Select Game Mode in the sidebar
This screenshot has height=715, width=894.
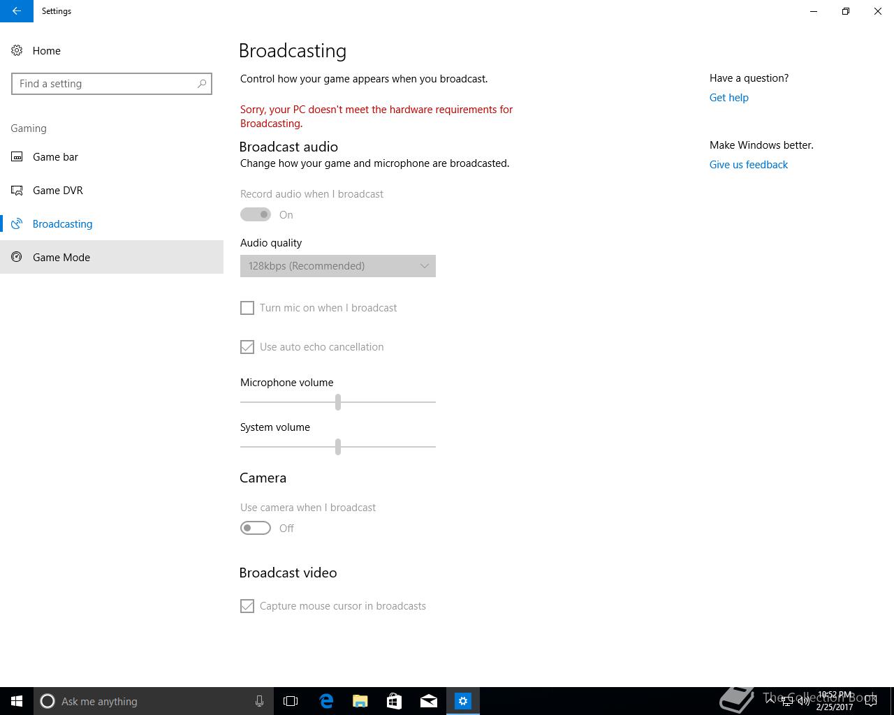112,257
